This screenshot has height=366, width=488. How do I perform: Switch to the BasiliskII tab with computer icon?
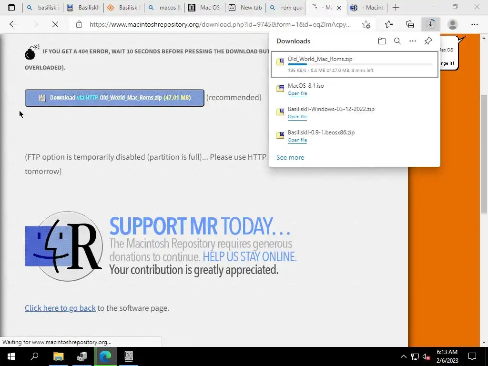point(83,8)
